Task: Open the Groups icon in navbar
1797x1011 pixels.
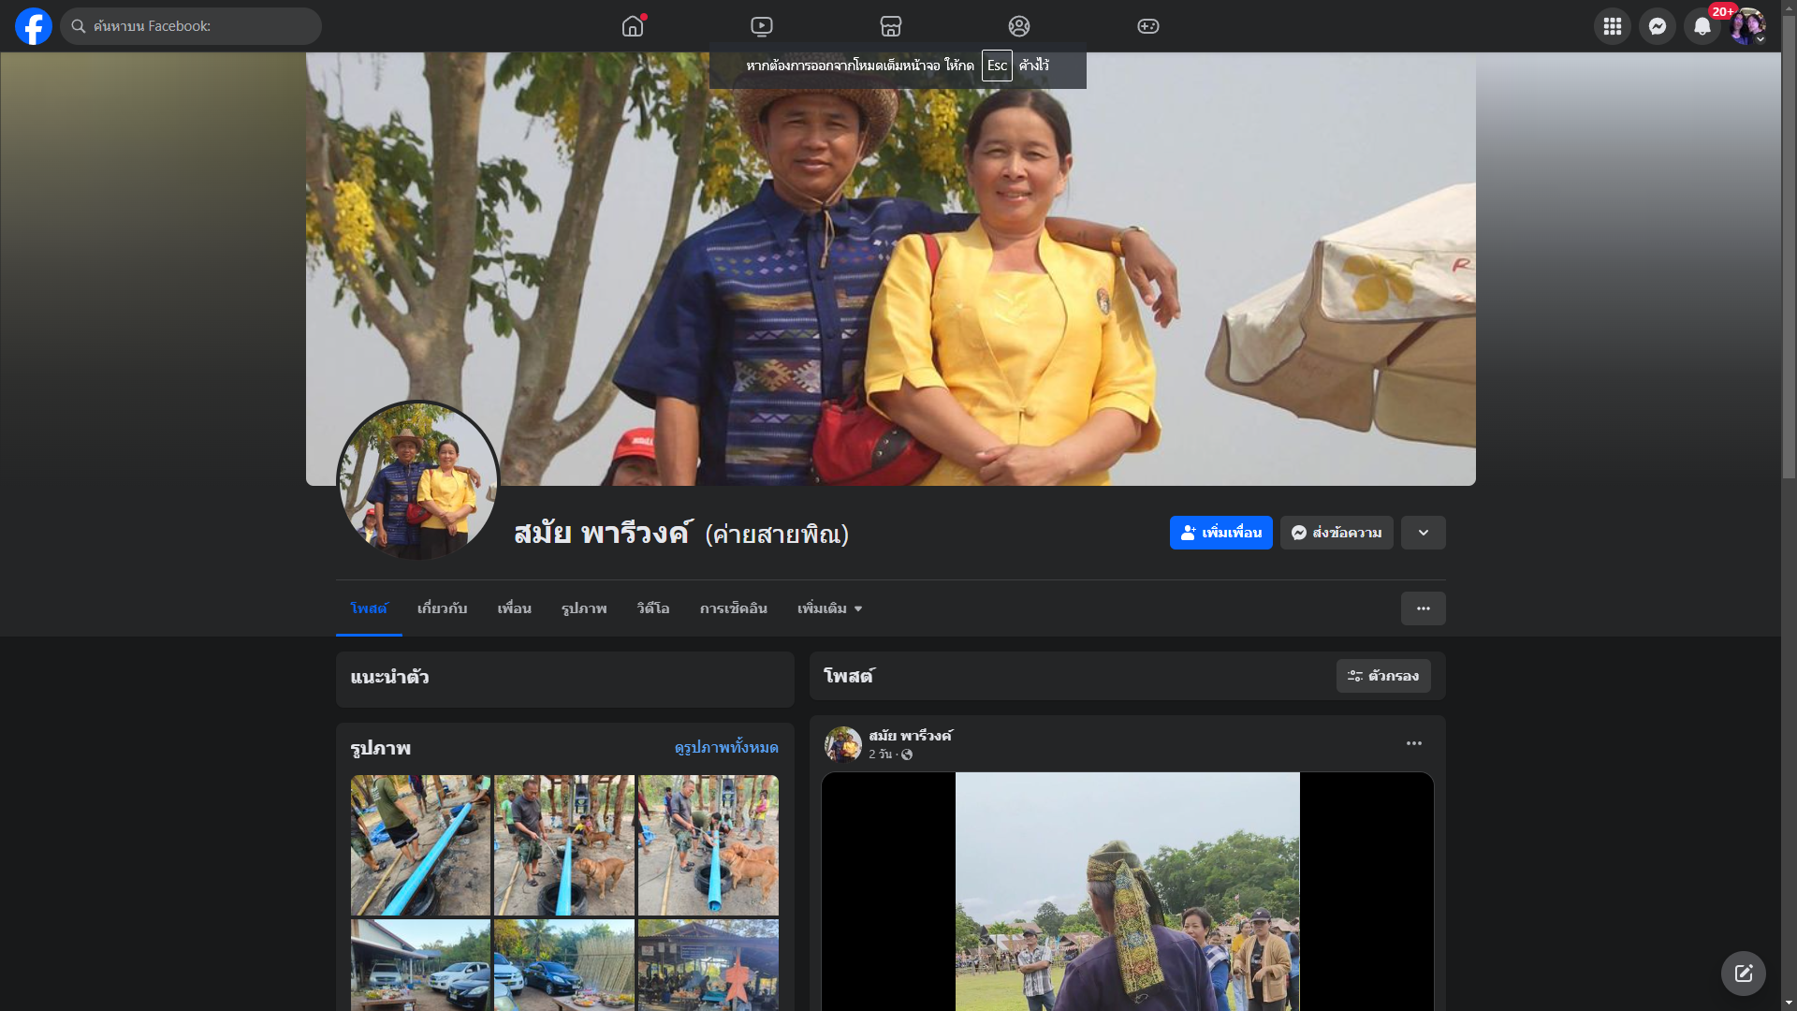Action: [x=1019, y=26]
